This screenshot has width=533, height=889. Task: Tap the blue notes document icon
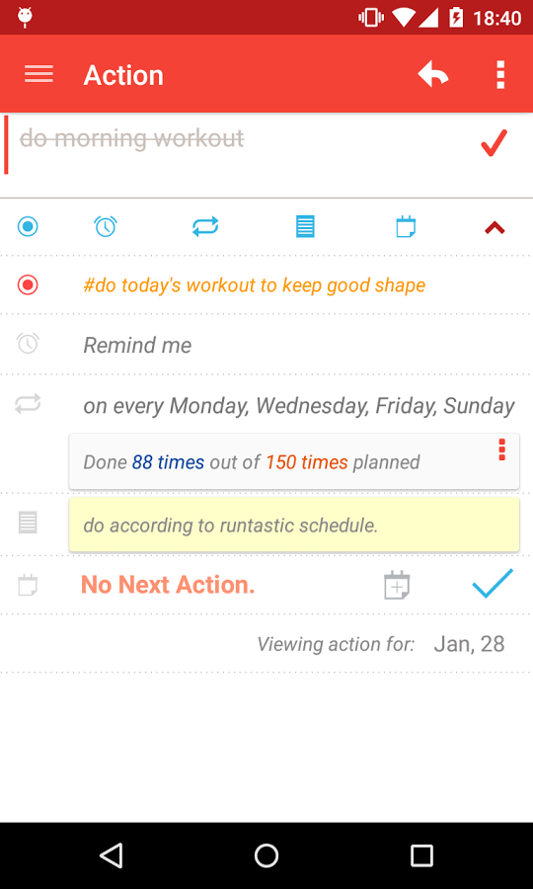pos(305,227)
